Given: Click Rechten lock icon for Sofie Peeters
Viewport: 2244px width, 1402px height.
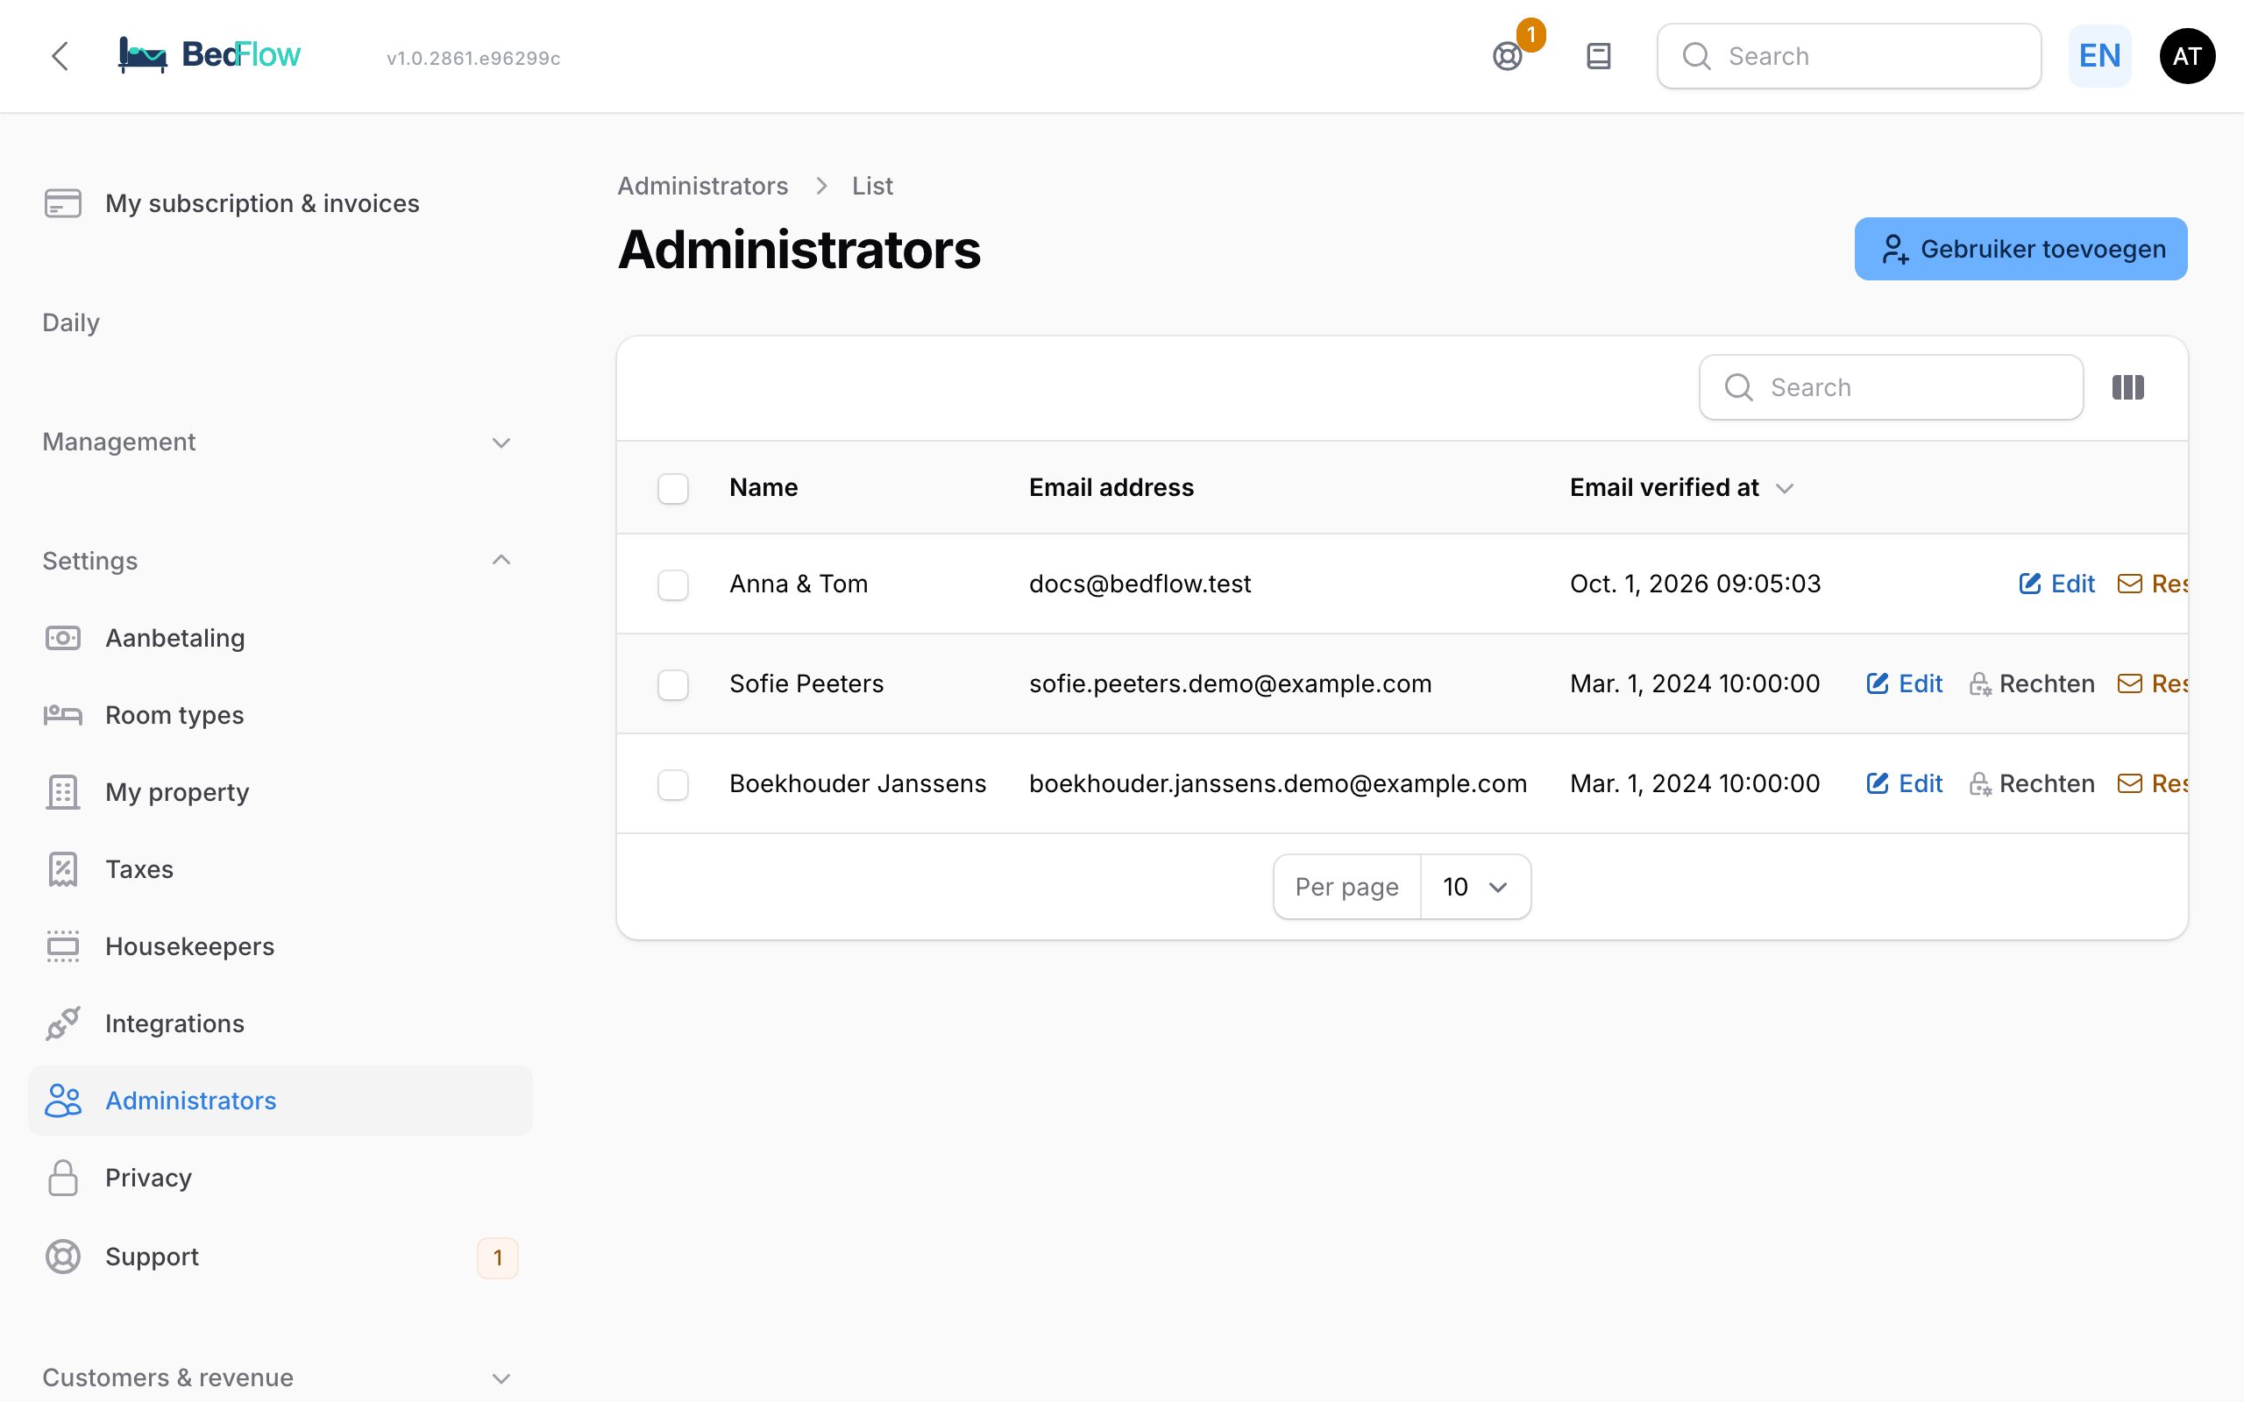Looking at the screenshot, I should point(1981,684).
